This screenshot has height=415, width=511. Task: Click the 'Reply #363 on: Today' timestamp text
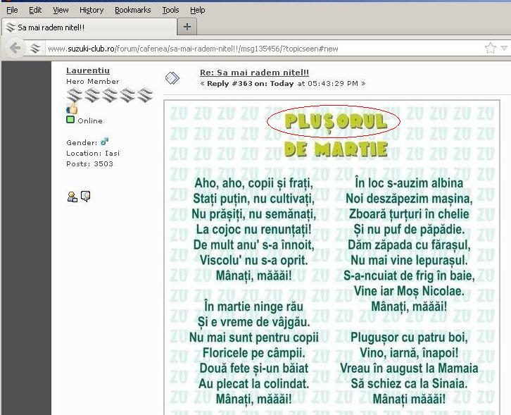[283, 84]
